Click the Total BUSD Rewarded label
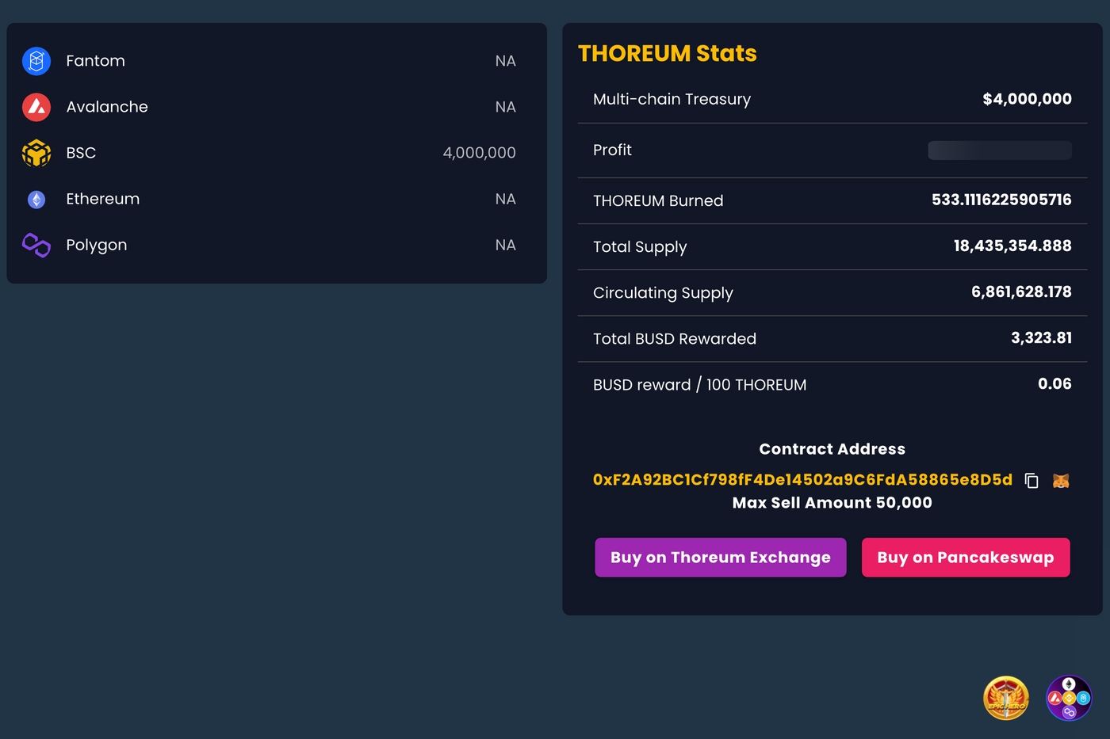This screenshot has height=739, width=1110. click(675, 339)
